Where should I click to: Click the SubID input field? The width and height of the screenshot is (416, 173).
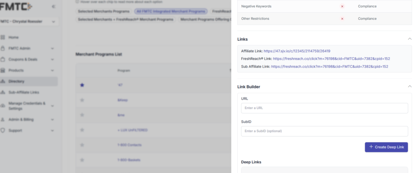324,131
